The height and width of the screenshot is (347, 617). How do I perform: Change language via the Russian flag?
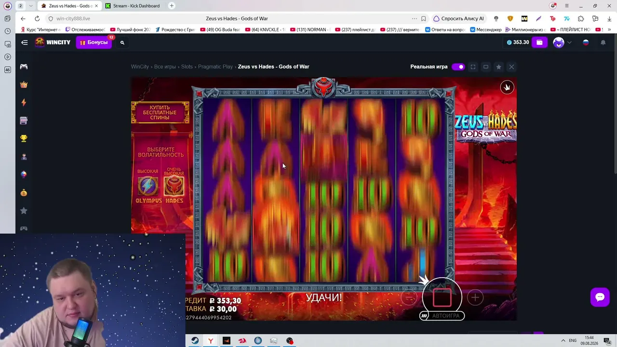click(586, 42)
